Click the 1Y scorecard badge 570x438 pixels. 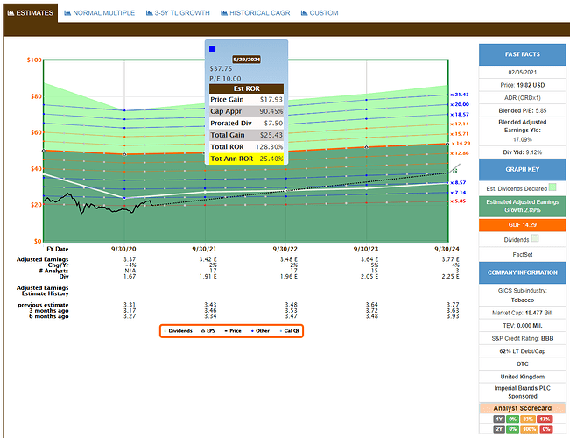(499, 419)
